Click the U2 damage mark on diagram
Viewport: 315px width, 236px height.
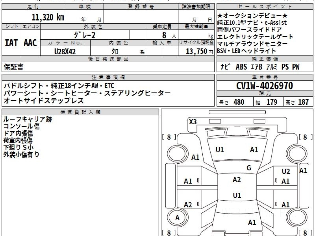[x=286, y=171]
